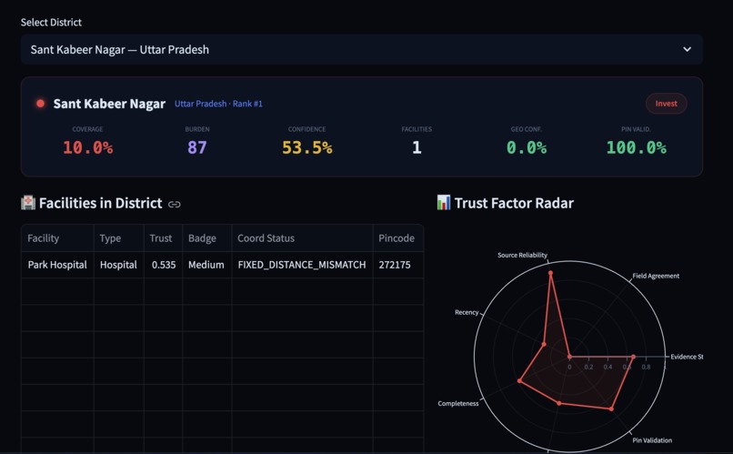Click the Geo Conf. 0.0% metric
The image size is (733, 454).
[x=527, y=142]
